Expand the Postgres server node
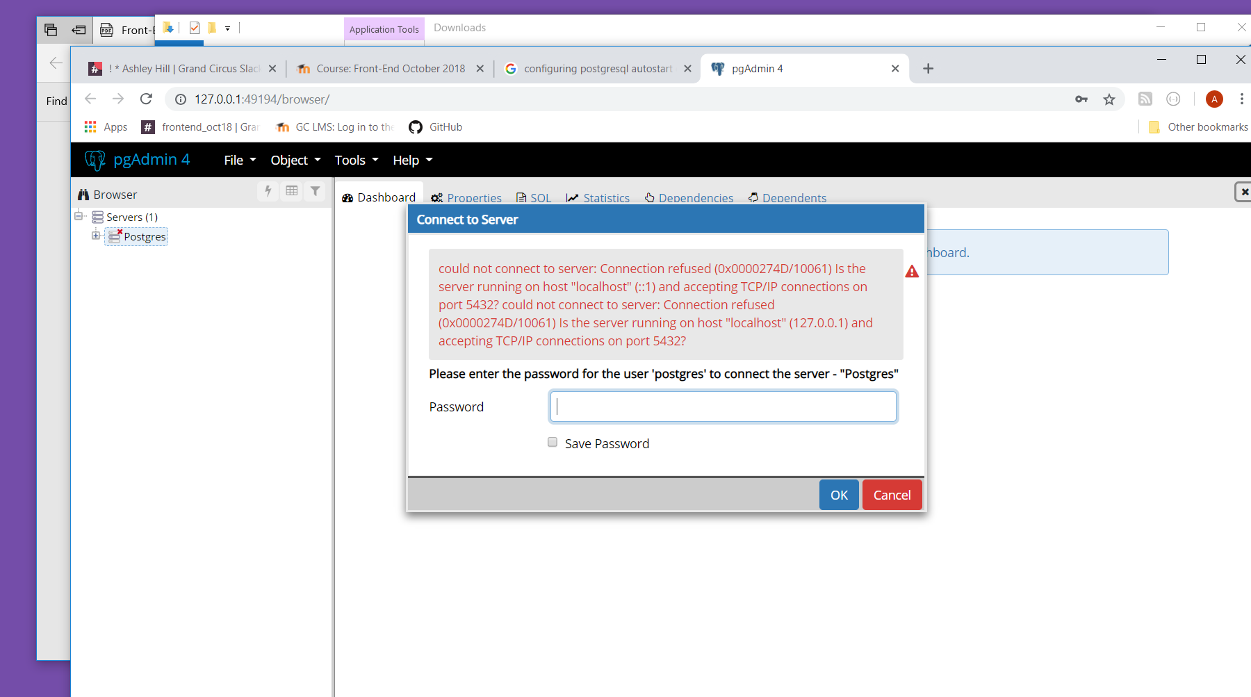1251x697 pixels. [x=96, y=236]
